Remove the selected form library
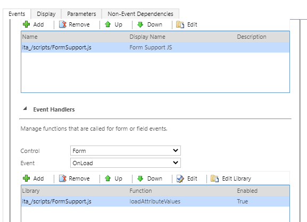307x222 pixels. (74, 24)
